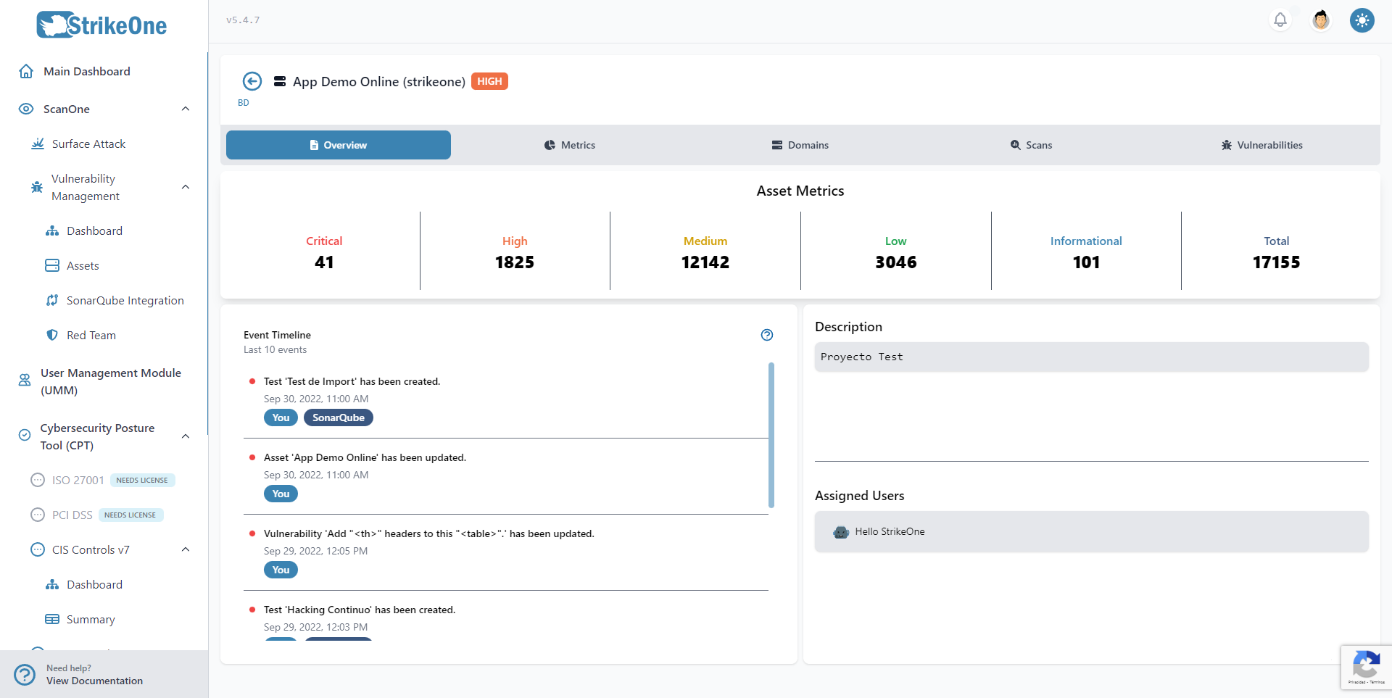Select the Red Team shield icon
The height and width of the screenshot is (698, 1392).
(51, 335)
